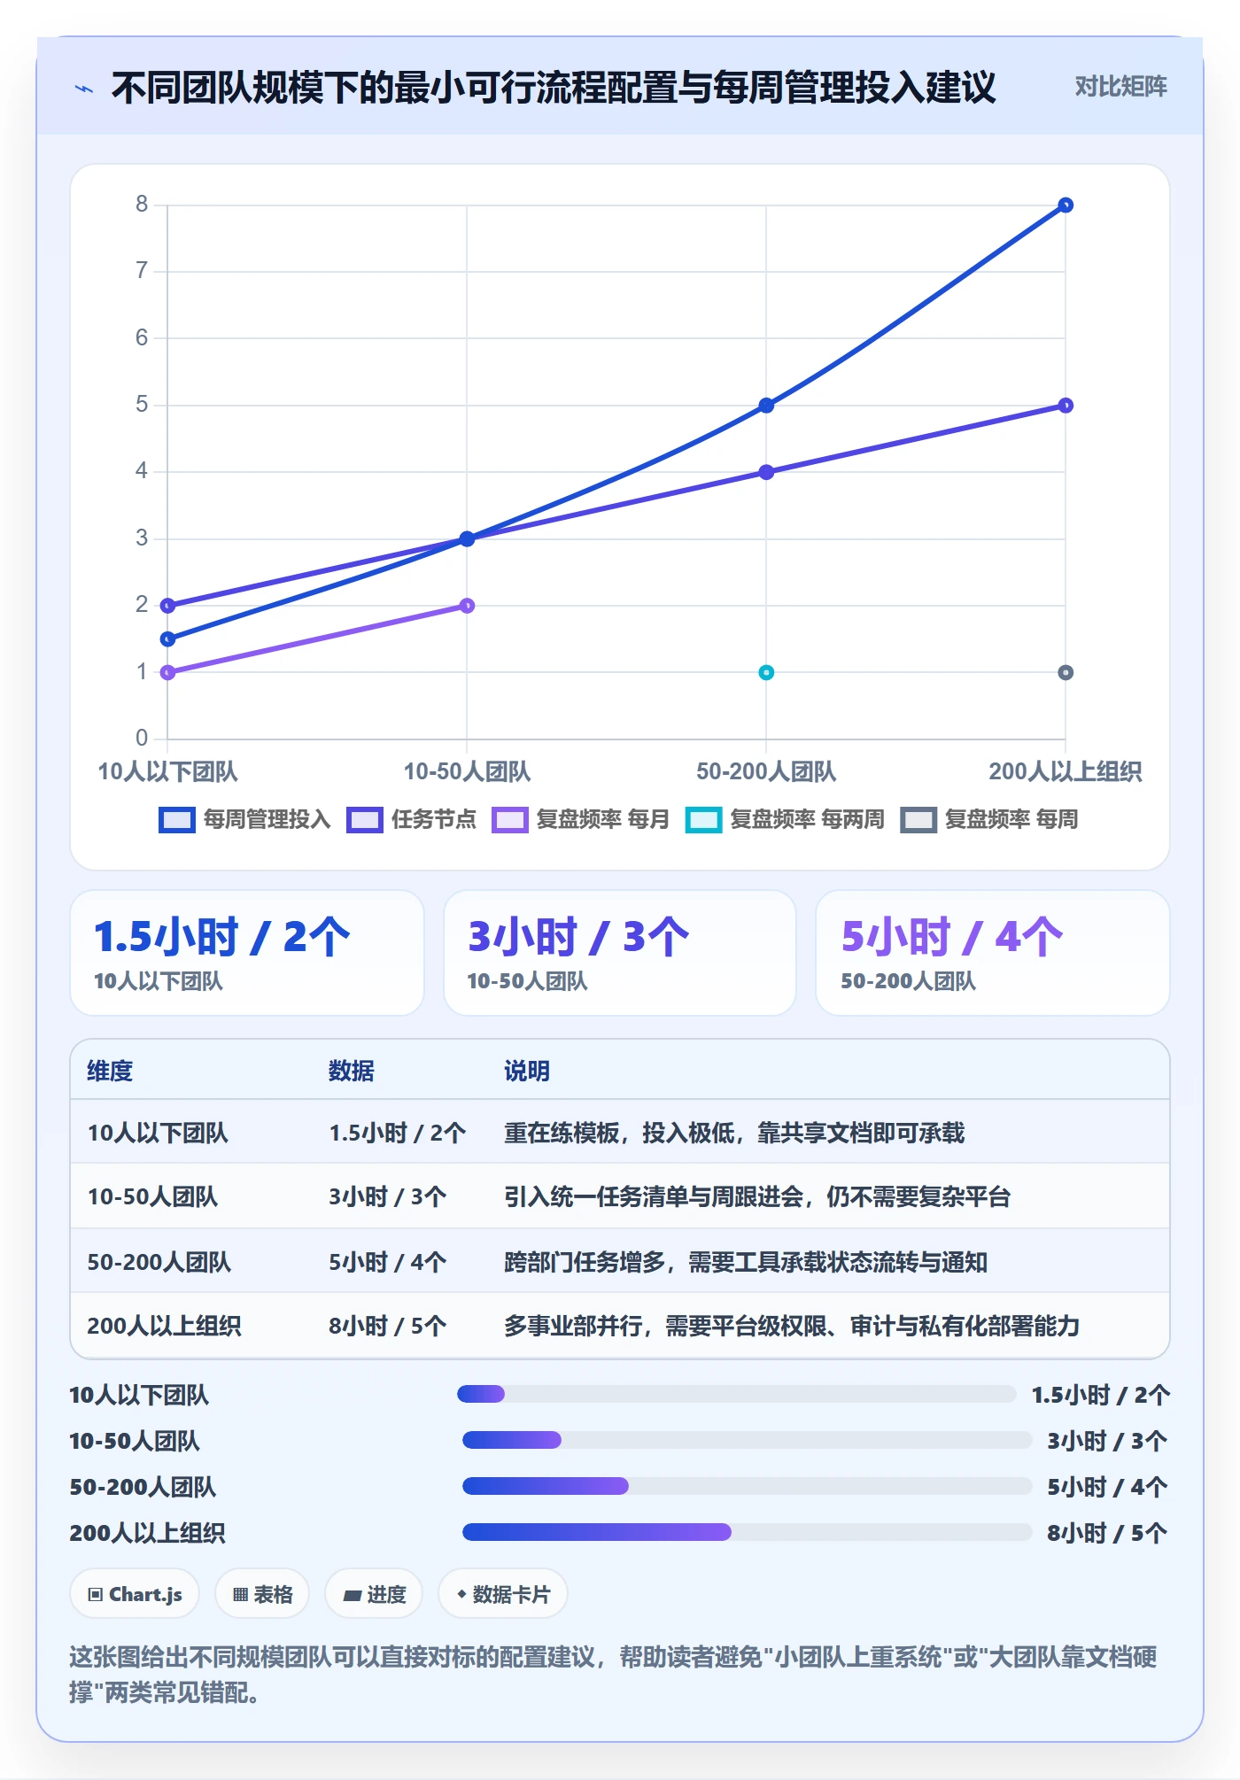Click the y-axis label 8
The width and height of the screenshot is (1240, 1780).
(142, 205)
